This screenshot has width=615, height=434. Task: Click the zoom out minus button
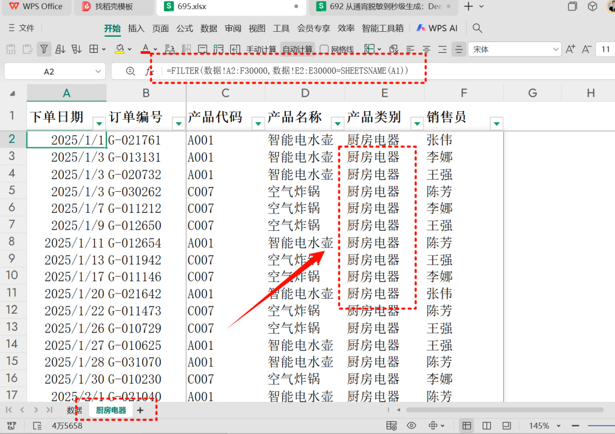pos(575,426)
